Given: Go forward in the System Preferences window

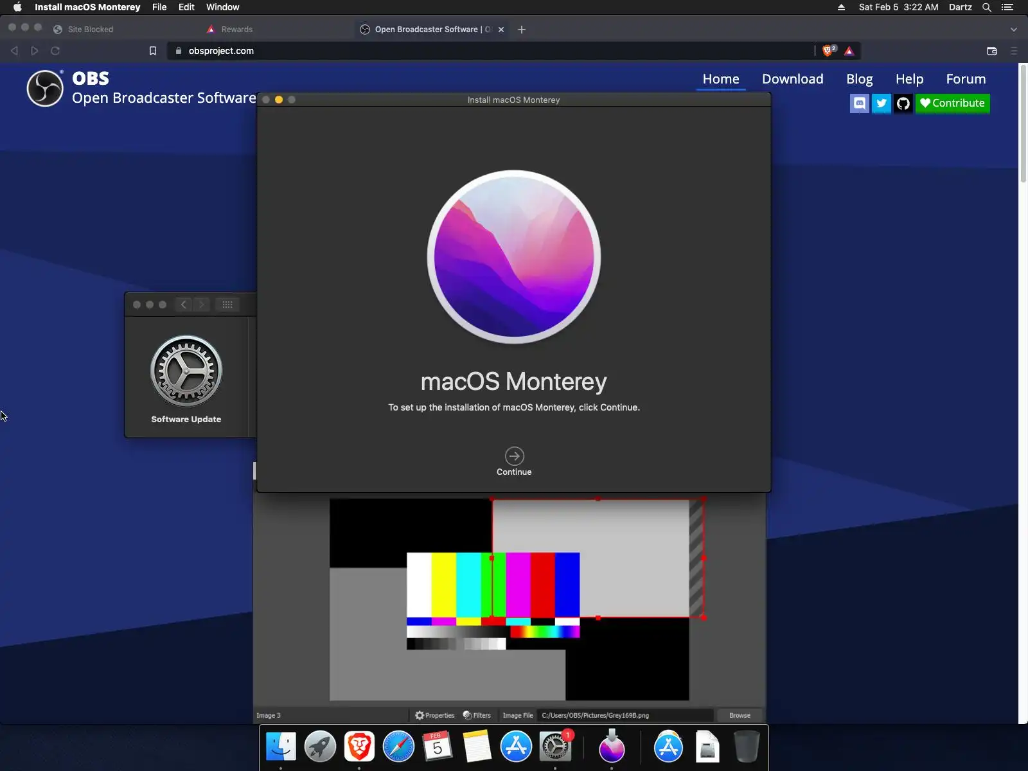Looking at the screenshot, I should 202,305.
